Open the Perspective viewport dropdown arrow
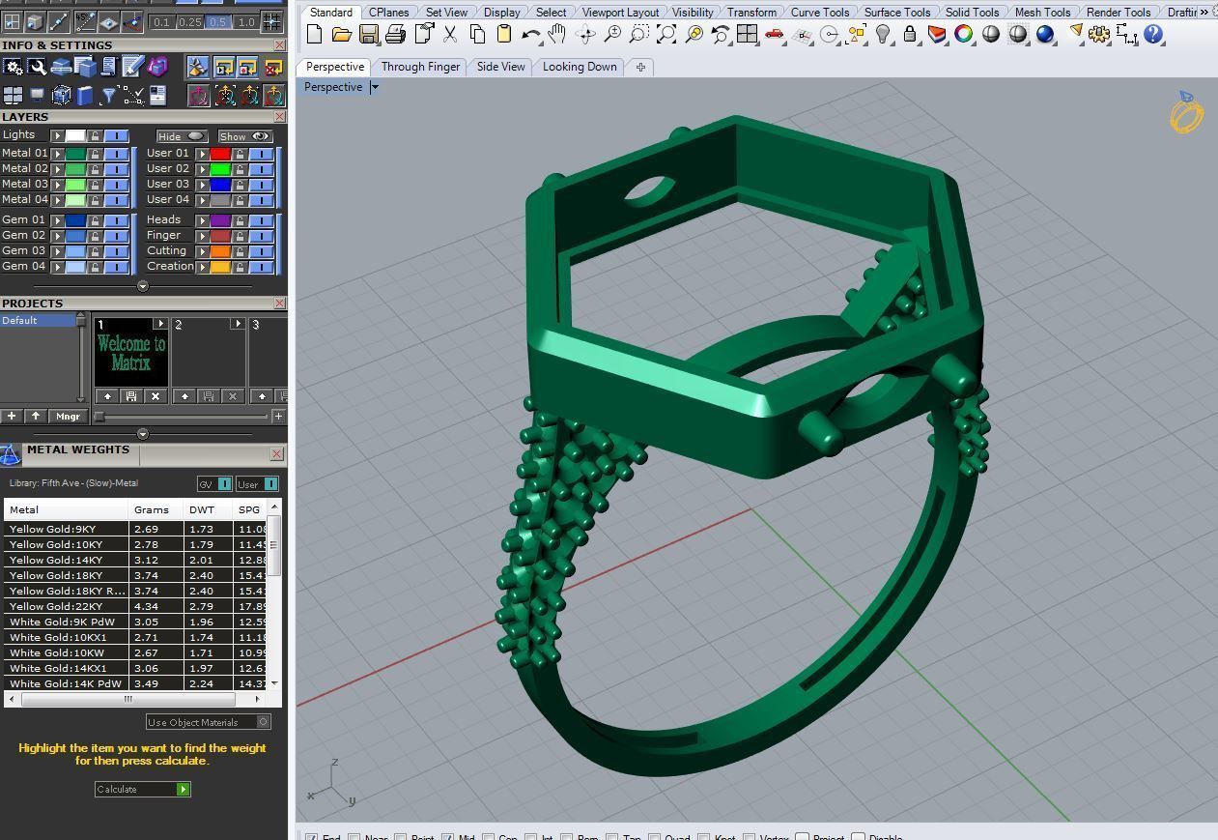The image size is (1218, 840). coord(375,87)
